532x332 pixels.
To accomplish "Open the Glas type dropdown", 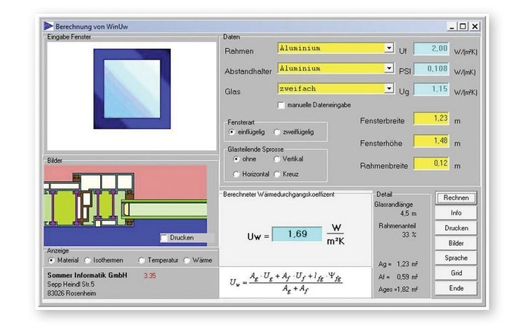I will [389, 89].
